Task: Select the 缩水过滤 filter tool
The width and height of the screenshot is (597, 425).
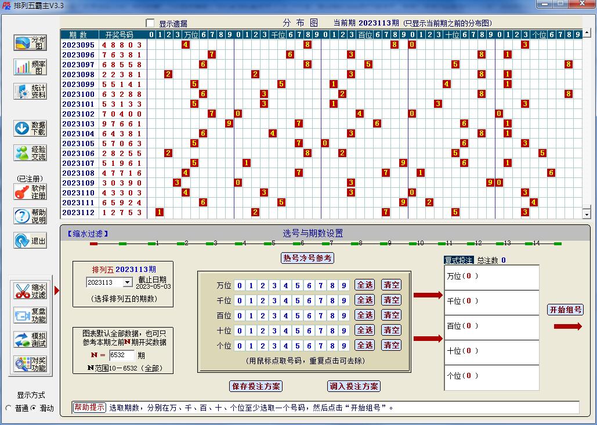Action: point(29,289)
